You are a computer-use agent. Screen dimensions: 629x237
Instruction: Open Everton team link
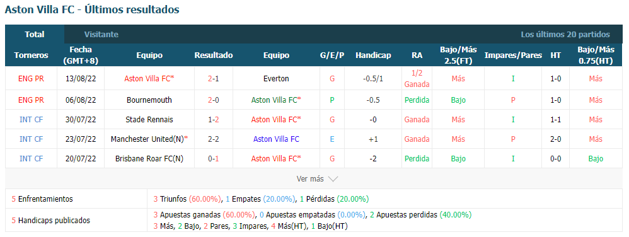(x=276, y=79)
